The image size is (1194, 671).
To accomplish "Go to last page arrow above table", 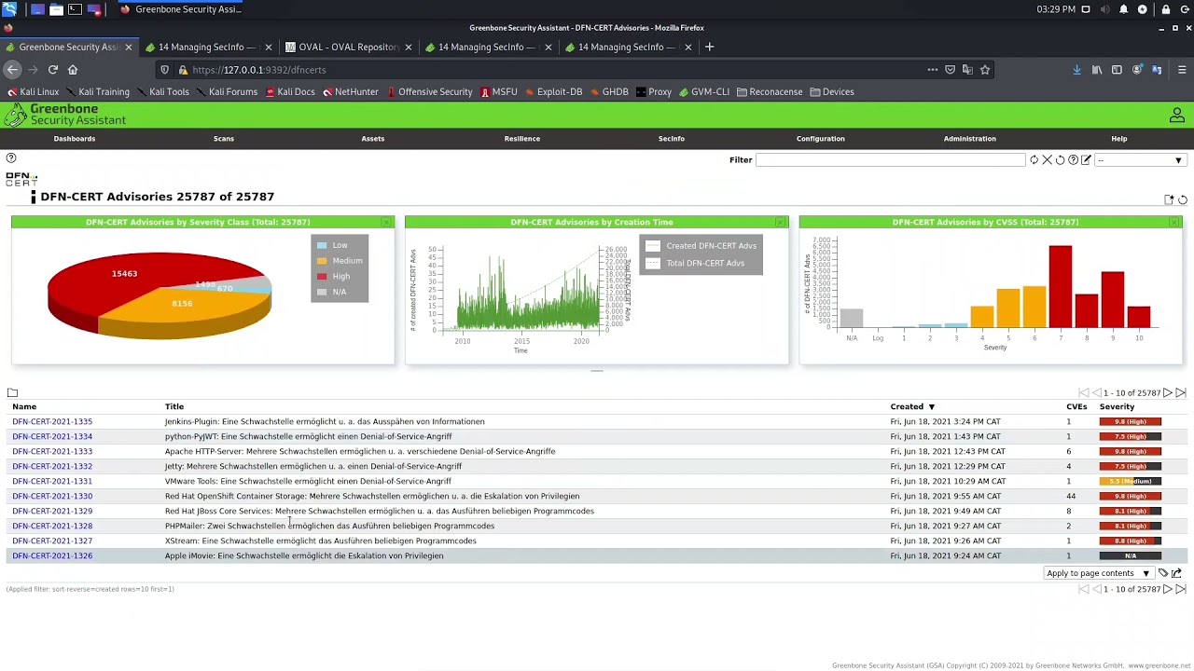I will click(1180, 393).
